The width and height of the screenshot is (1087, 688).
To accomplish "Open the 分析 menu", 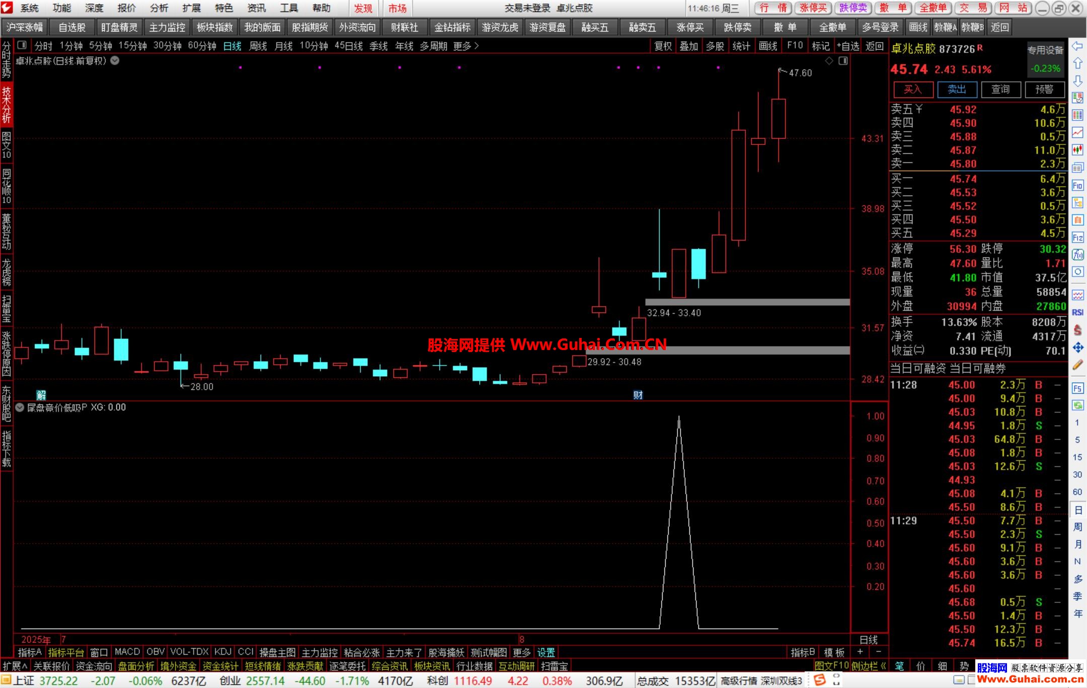I will tap(159, 8).
